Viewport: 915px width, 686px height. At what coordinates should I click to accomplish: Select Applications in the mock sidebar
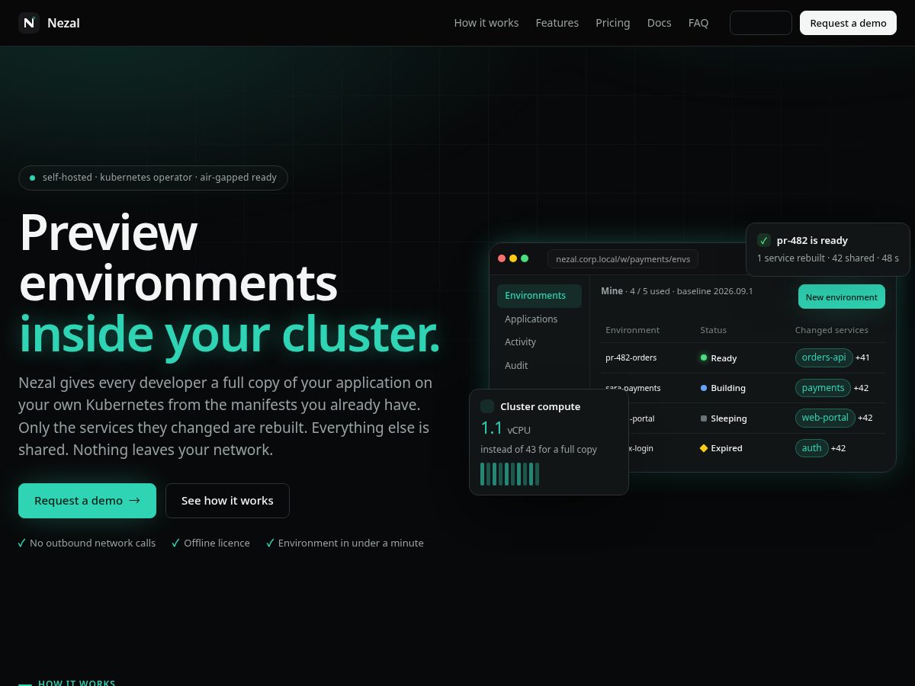point(539,319)
